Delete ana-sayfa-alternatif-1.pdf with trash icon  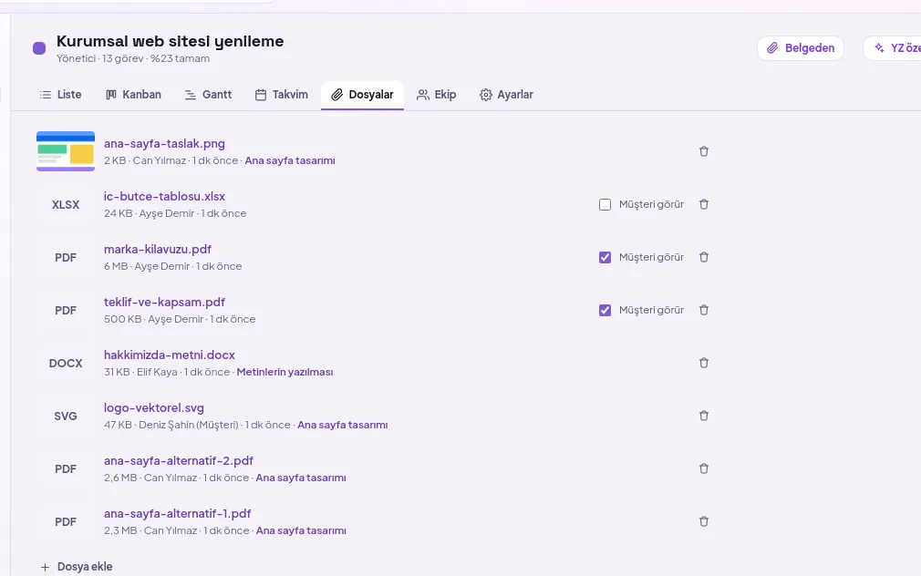click(x=704, y=521)
